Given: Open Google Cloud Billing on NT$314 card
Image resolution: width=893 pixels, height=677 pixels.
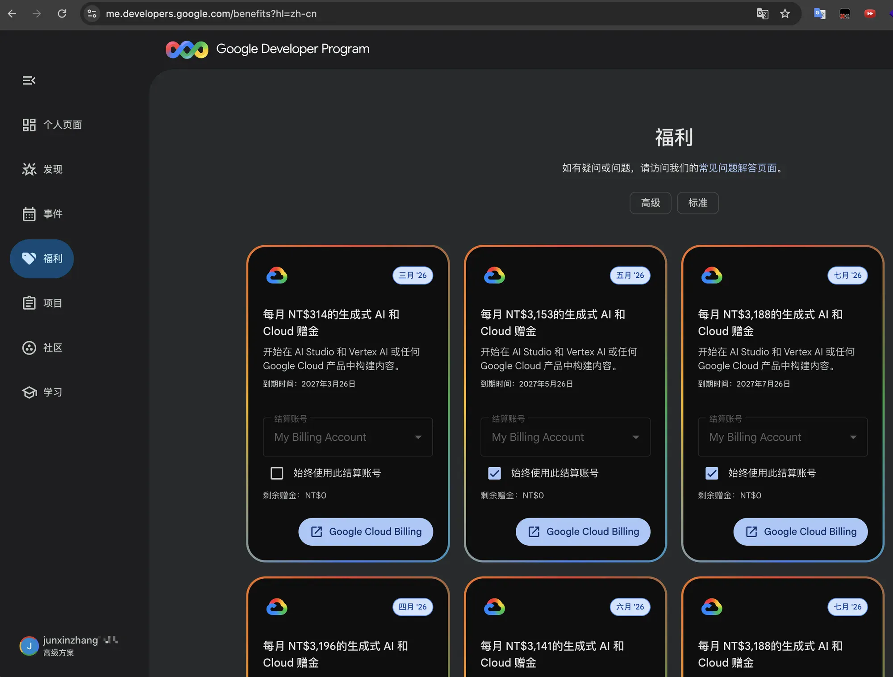Looking at the screenshot, I should pyautogui.click(x=366, y=532).
